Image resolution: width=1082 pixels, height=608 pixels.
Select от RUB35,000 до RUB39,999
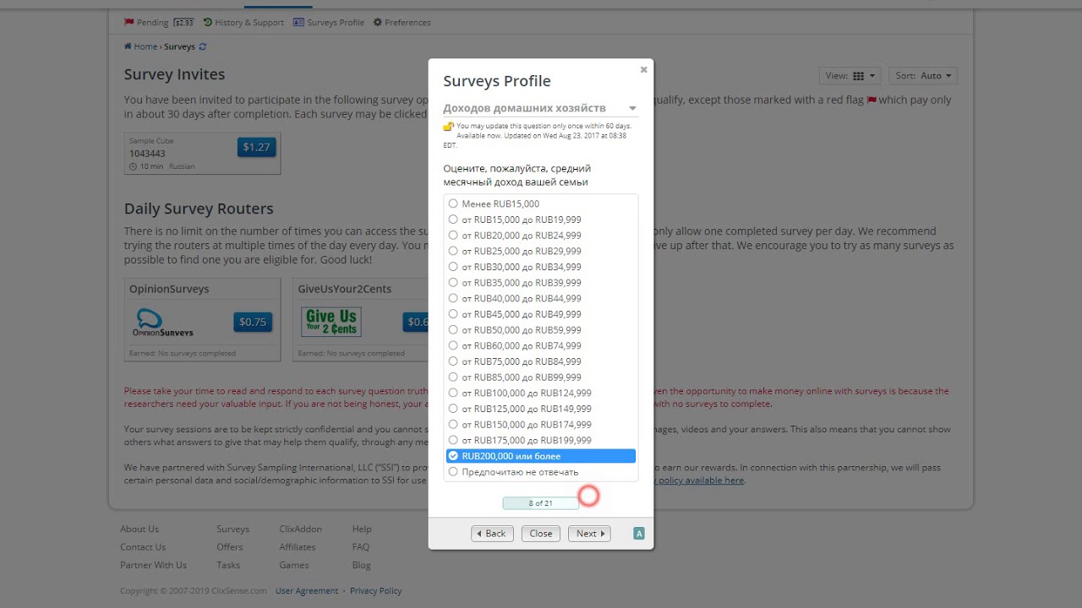(541, 283)
